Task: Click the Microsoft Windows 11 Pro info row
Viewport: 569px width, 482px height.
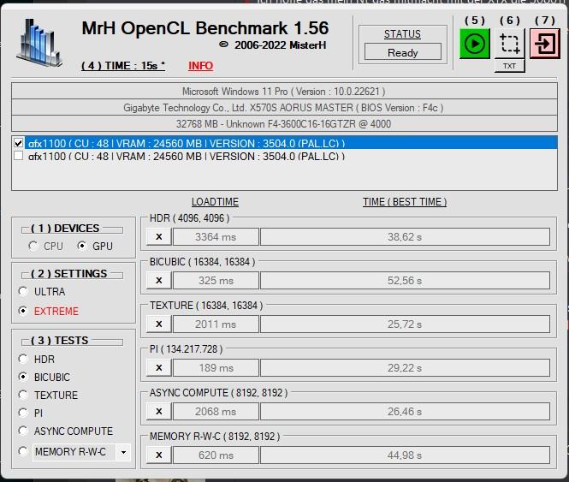Action: pos(284,91)
